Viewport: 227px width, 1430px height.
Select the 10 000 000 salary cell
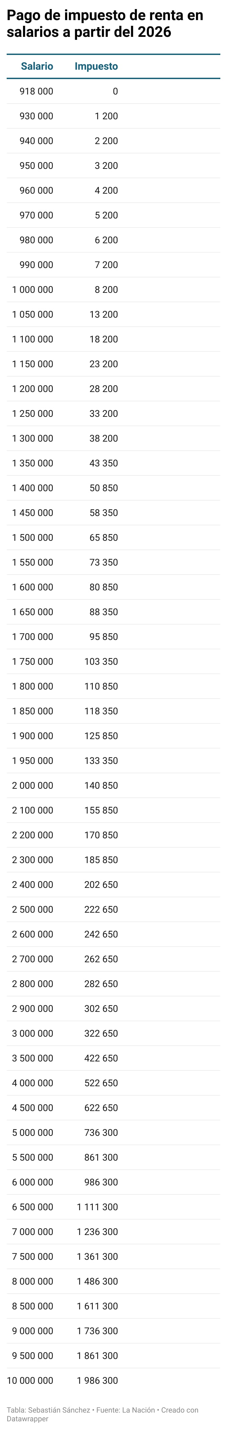click(x=30, y=1380)
